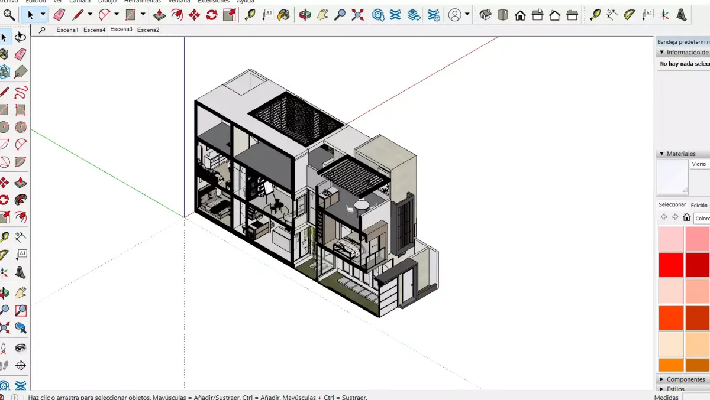Viewport: 710px width, 400px height.
Task: Open the Extension Manager
Action: tap(434, 15)
